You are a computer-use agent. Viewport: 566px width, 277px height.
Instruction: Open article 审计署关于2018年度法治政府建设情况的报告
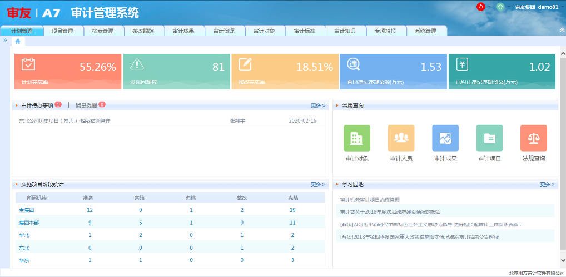point(390,211)
